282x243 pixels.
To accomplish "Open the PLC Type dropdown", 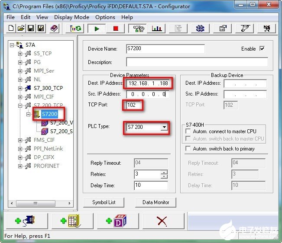I will [164, 127].
